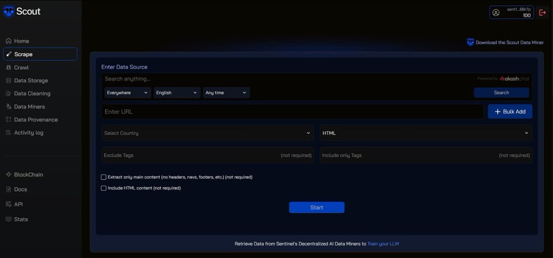The width and height of the screenshot is (553, 258).
Task: Click the user profile avatar icon
Action: [x=496, y=12]
